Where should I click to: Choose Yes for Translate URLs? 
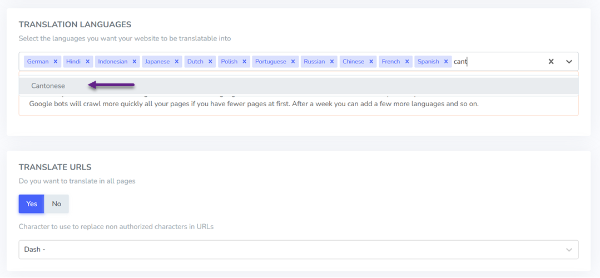coord(32,204)
